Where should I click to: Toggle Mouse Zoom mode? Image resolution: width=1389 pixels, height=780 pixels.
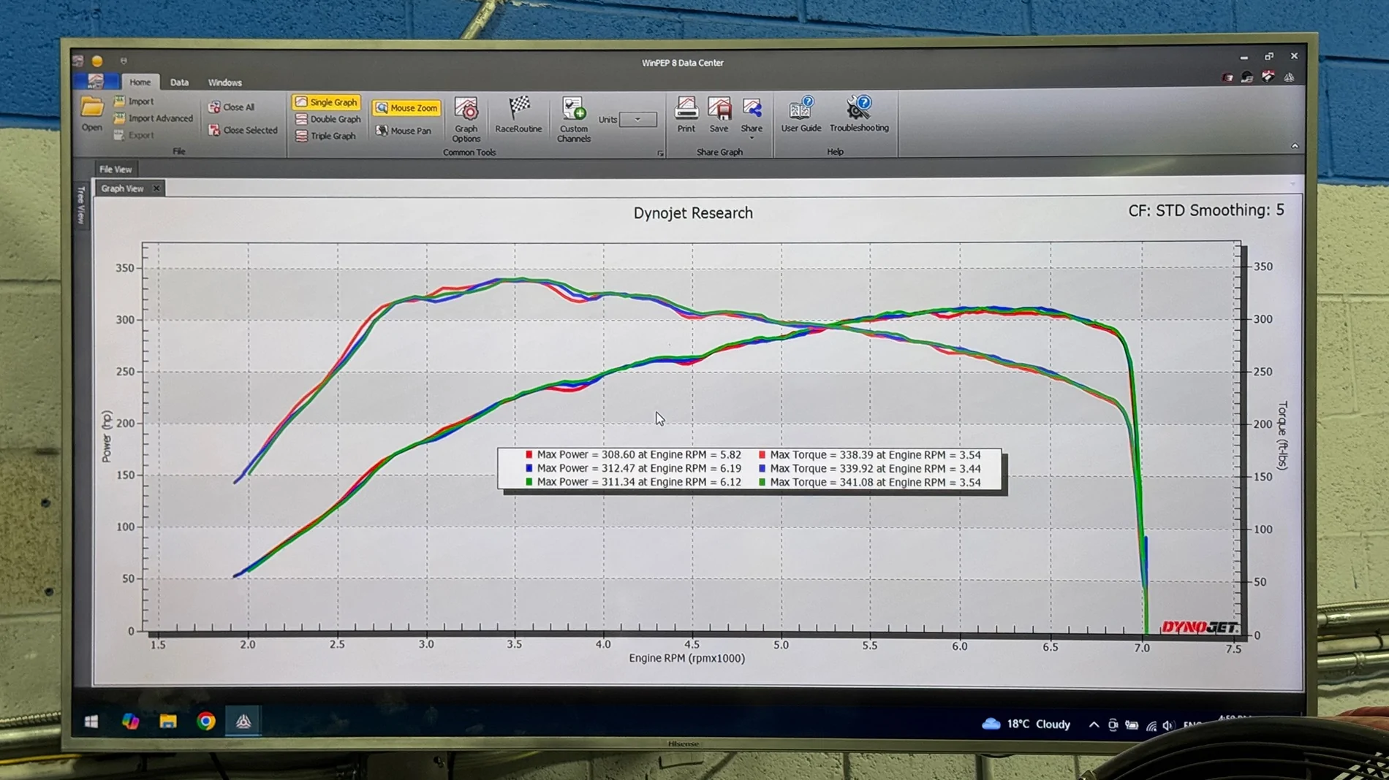point(406,108)
